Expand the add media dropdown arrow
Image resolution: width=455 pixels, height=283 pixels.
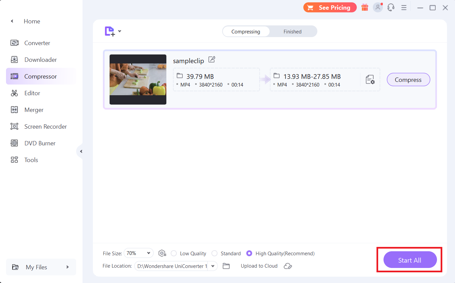[x=120, y=31]
